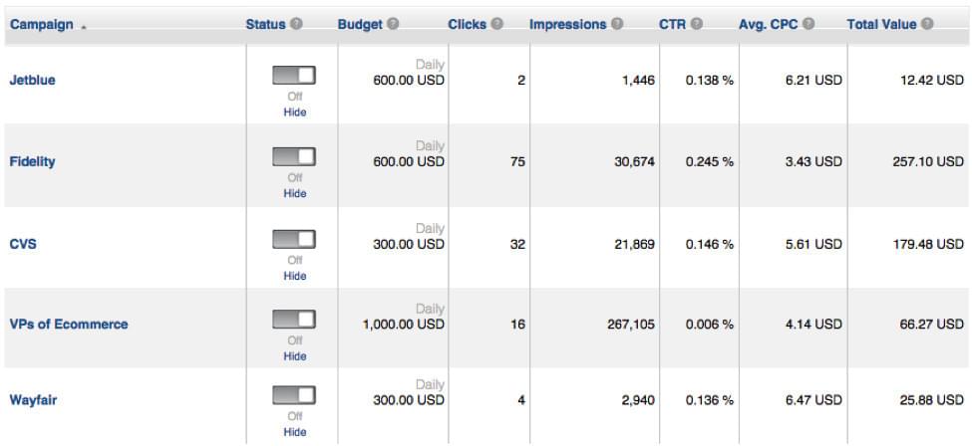Toggle the Fidelity campaign status switch
972x446 pixels.
pyautogui.click(x=294, y=156)
